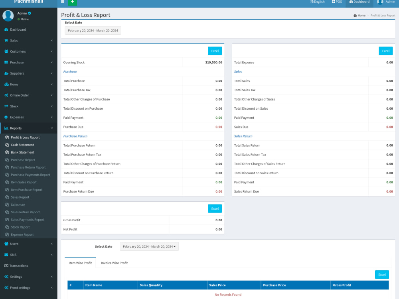Expand the Suppliers menu chevron
Screen dimensions: 399x299
[x=52, y=73]
